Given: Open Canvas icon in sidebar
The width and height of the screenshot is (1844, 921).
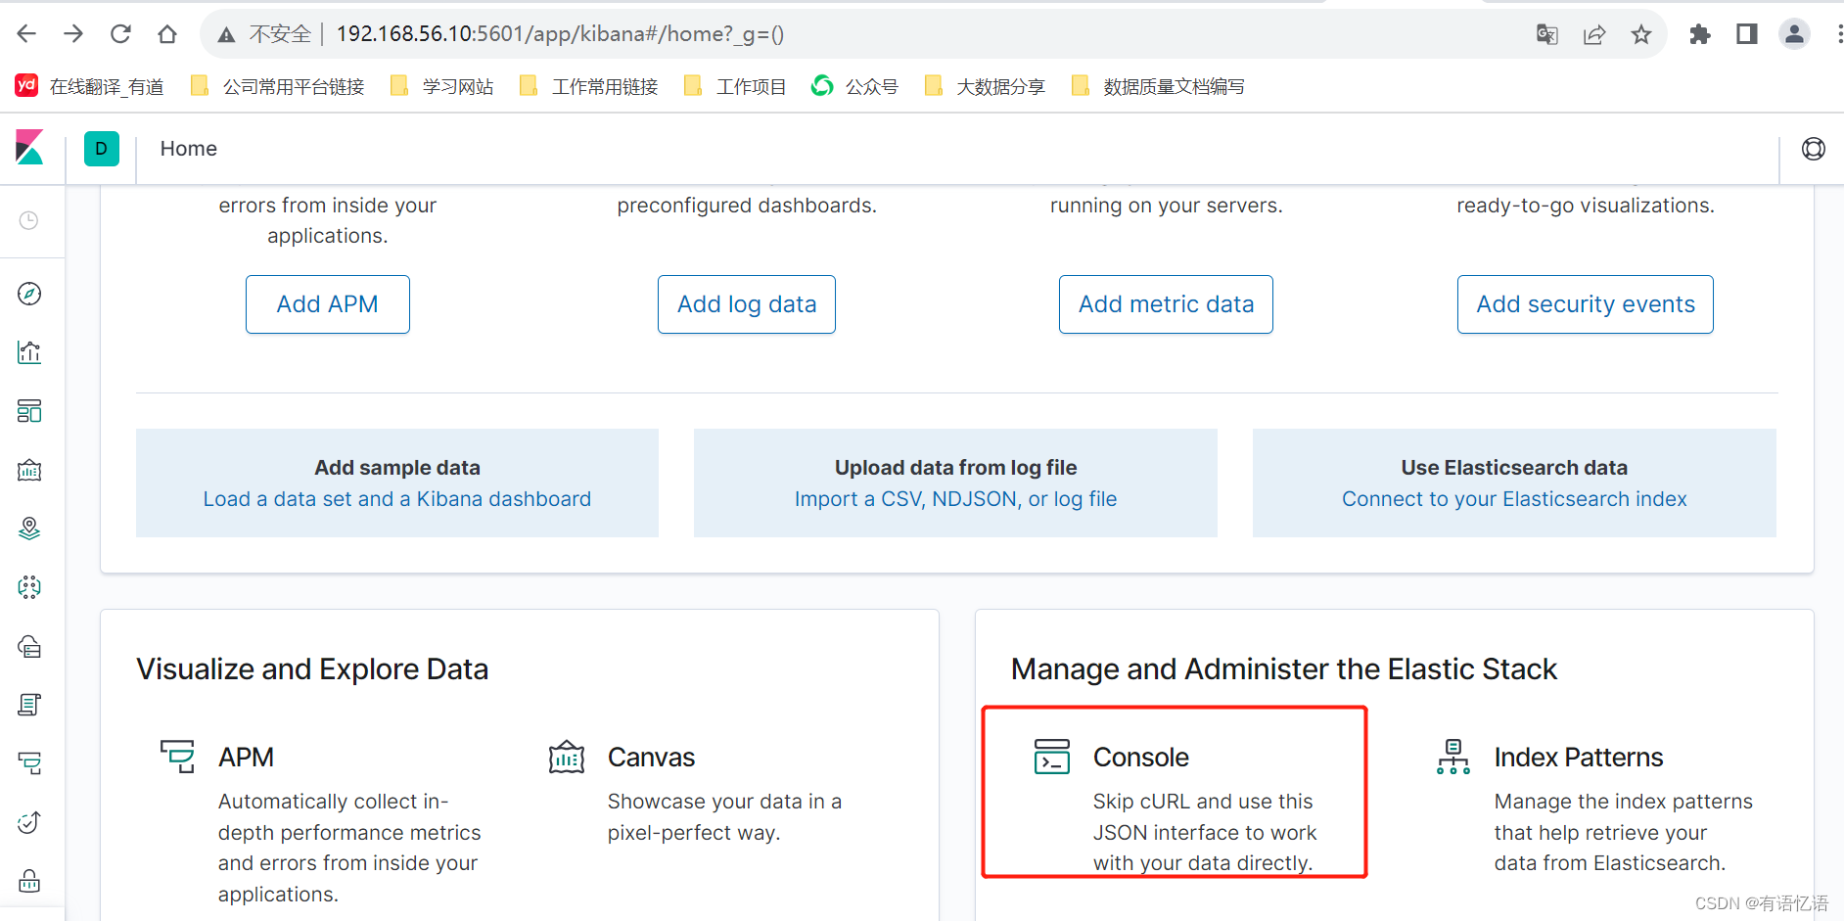Looking at the screenshot, I should (x=29, y=470).
